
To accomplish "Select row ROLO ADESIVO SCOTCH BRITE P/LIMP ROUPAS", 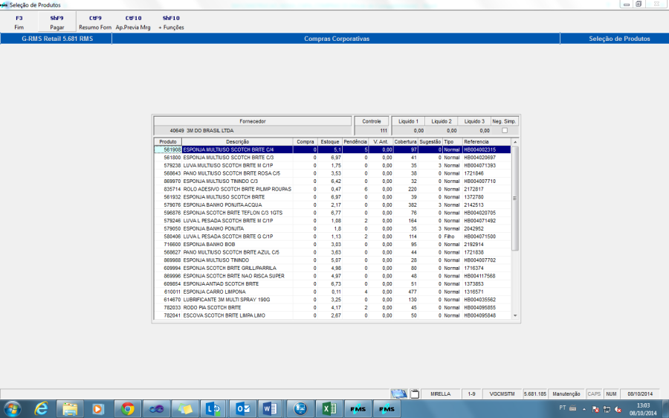I will 332,189.
